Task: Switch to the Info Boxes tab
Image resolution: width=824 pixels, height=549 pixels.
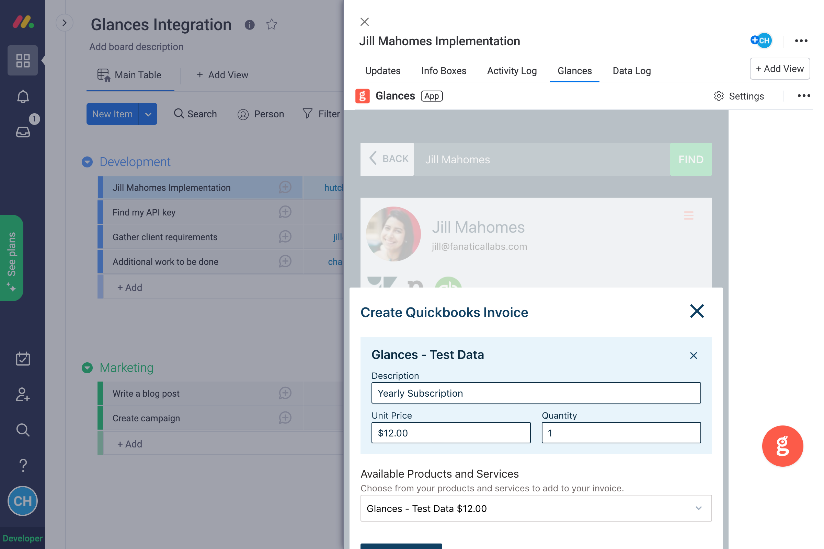Action: tap(444, 71)
